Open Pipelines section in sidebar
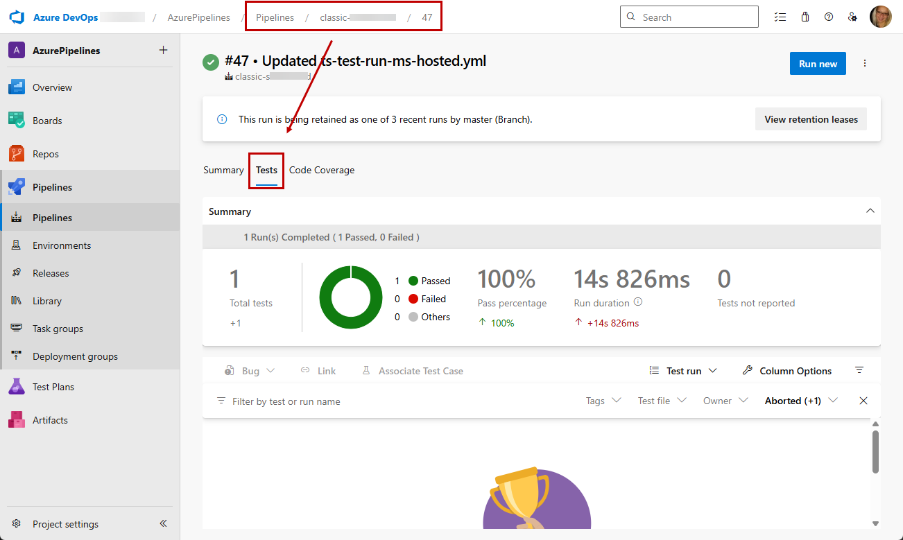The width and height of the screenshot is (903, 540). (90, 187)
